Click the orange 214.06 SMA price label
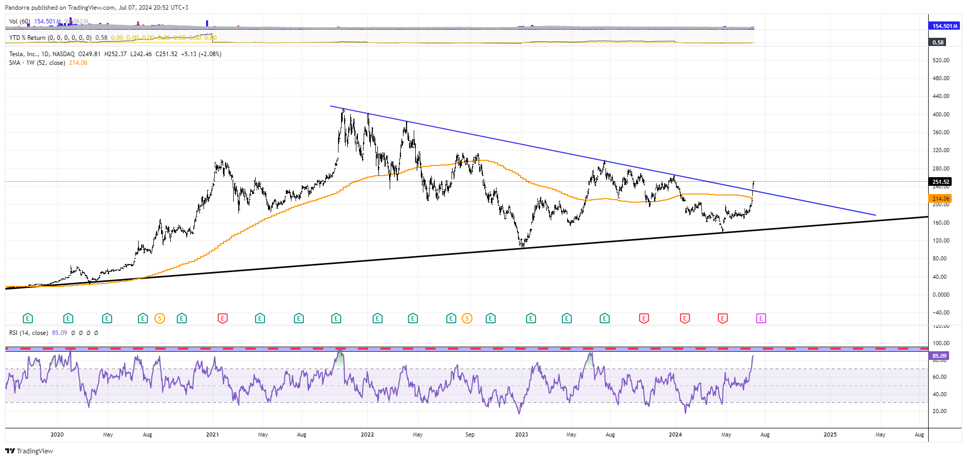Screen dimensions: 967x460 [940, 199]
